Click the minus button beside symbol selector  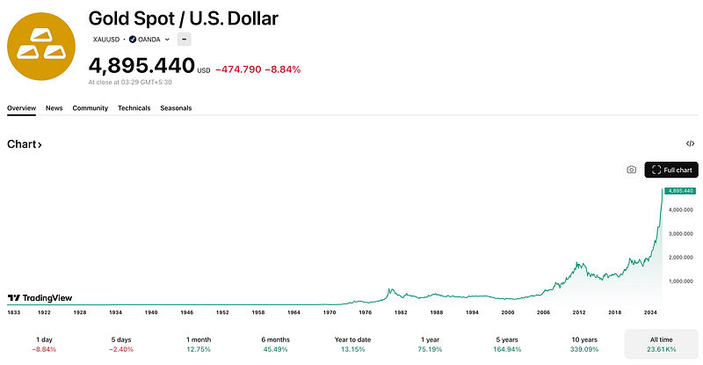point(185,40)
